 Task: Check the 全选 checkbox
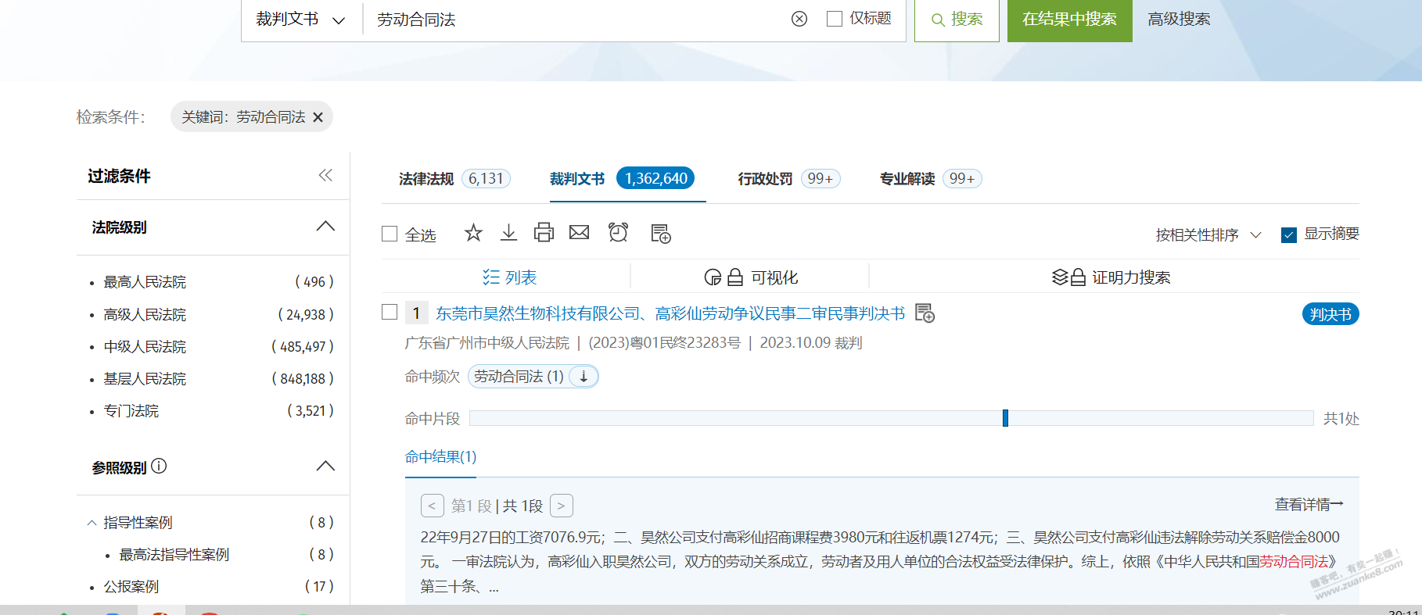390,234
